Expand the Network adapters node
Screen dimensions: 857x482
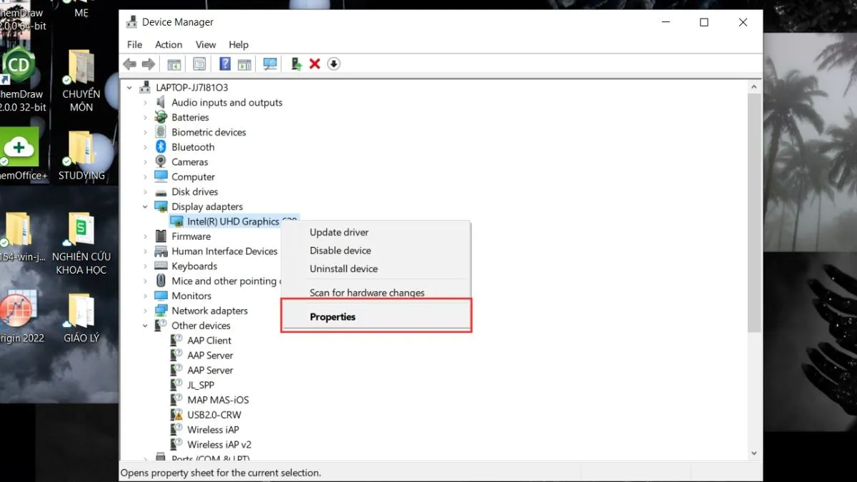click(x=146, y=311)
